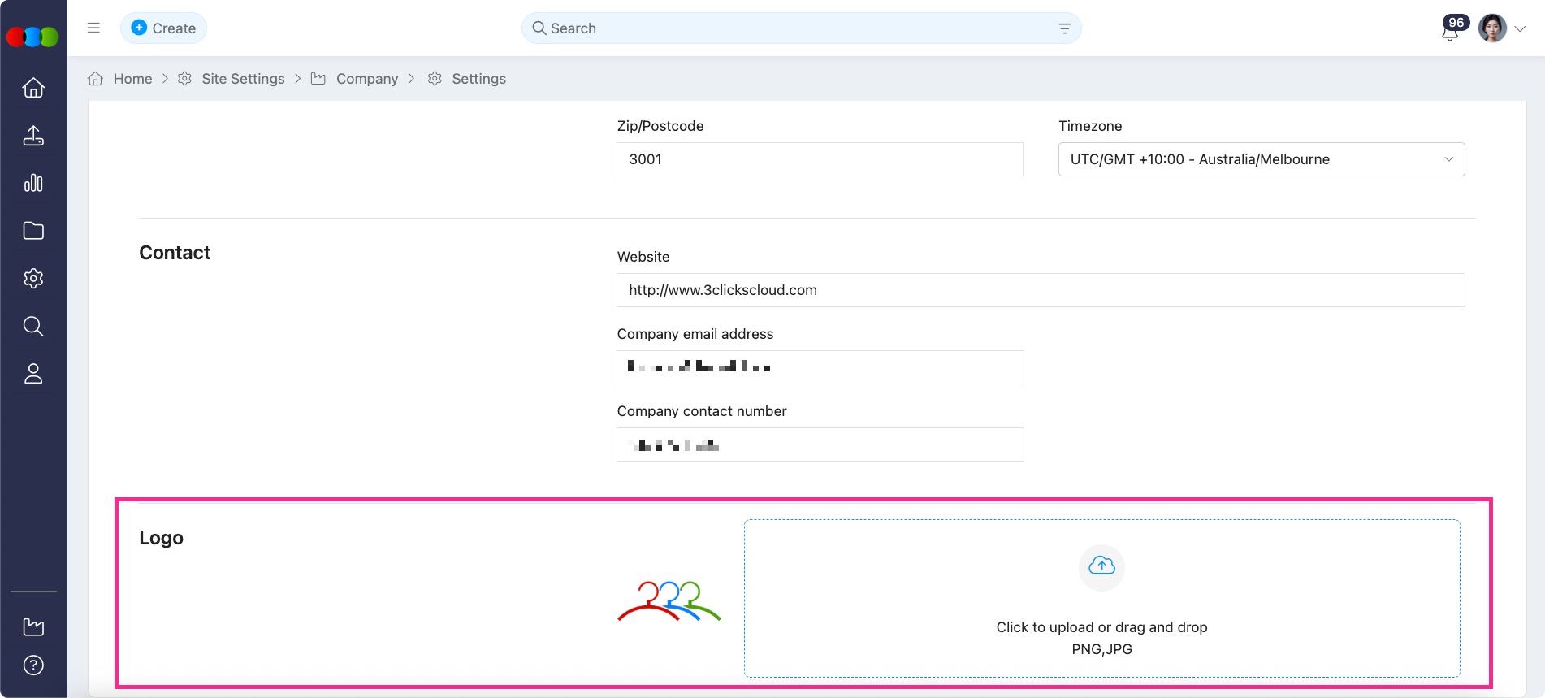Navigate to Site Settings breadcrumb
This screenshot has height=698, width=1545.
(x=243, y=79)
